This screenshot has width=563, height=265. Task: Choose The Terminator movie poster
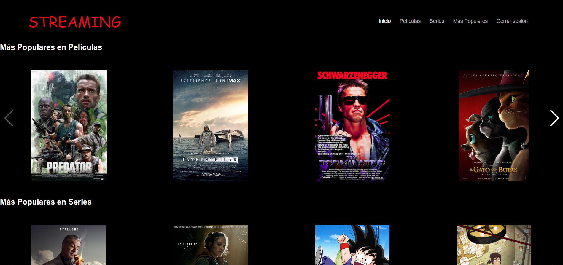(x=352, y=125)
